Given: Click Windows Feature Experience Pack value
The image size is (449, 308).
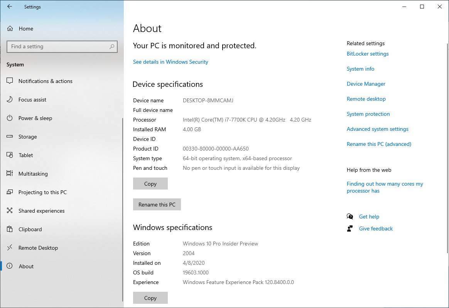Looking at the screenshot, I should [238, 282].
